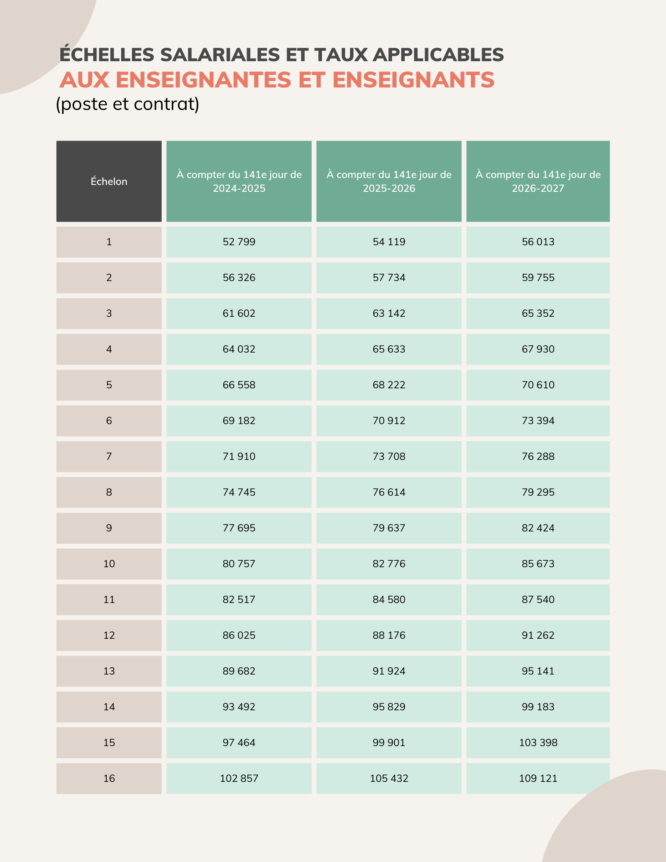The width and height of the screenshot is (666, 862).
Task: Click the cell with 70 912
Action: (389, 421)
